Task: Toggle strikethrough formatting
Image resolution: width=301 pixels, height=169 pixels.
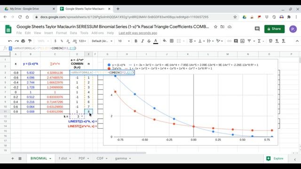Action: tap(149, 41)
